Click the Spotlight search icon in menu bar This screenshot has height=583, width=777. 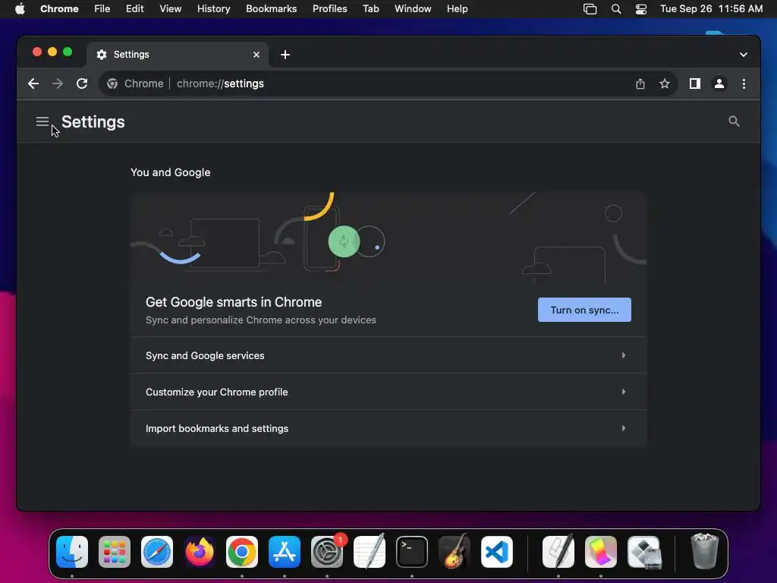coord(616,9)
